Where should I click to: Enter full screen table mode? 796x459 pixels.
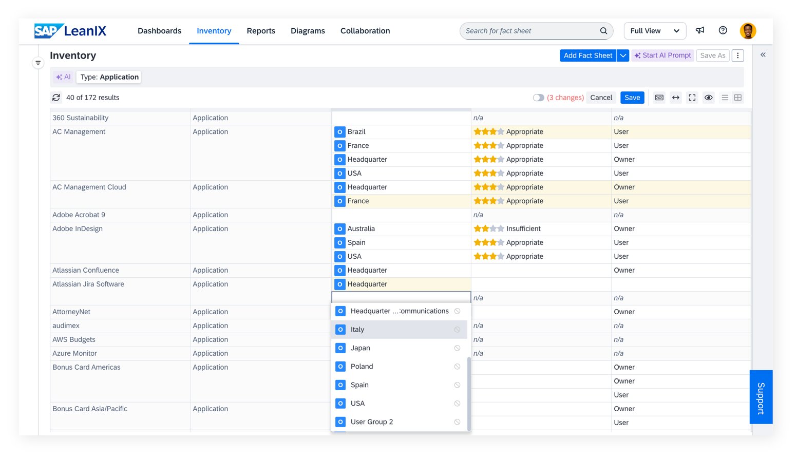click(x=692, y=98)
